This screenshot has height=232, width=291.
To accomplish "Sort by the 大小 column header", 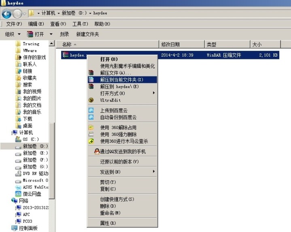I will (266, 44).
